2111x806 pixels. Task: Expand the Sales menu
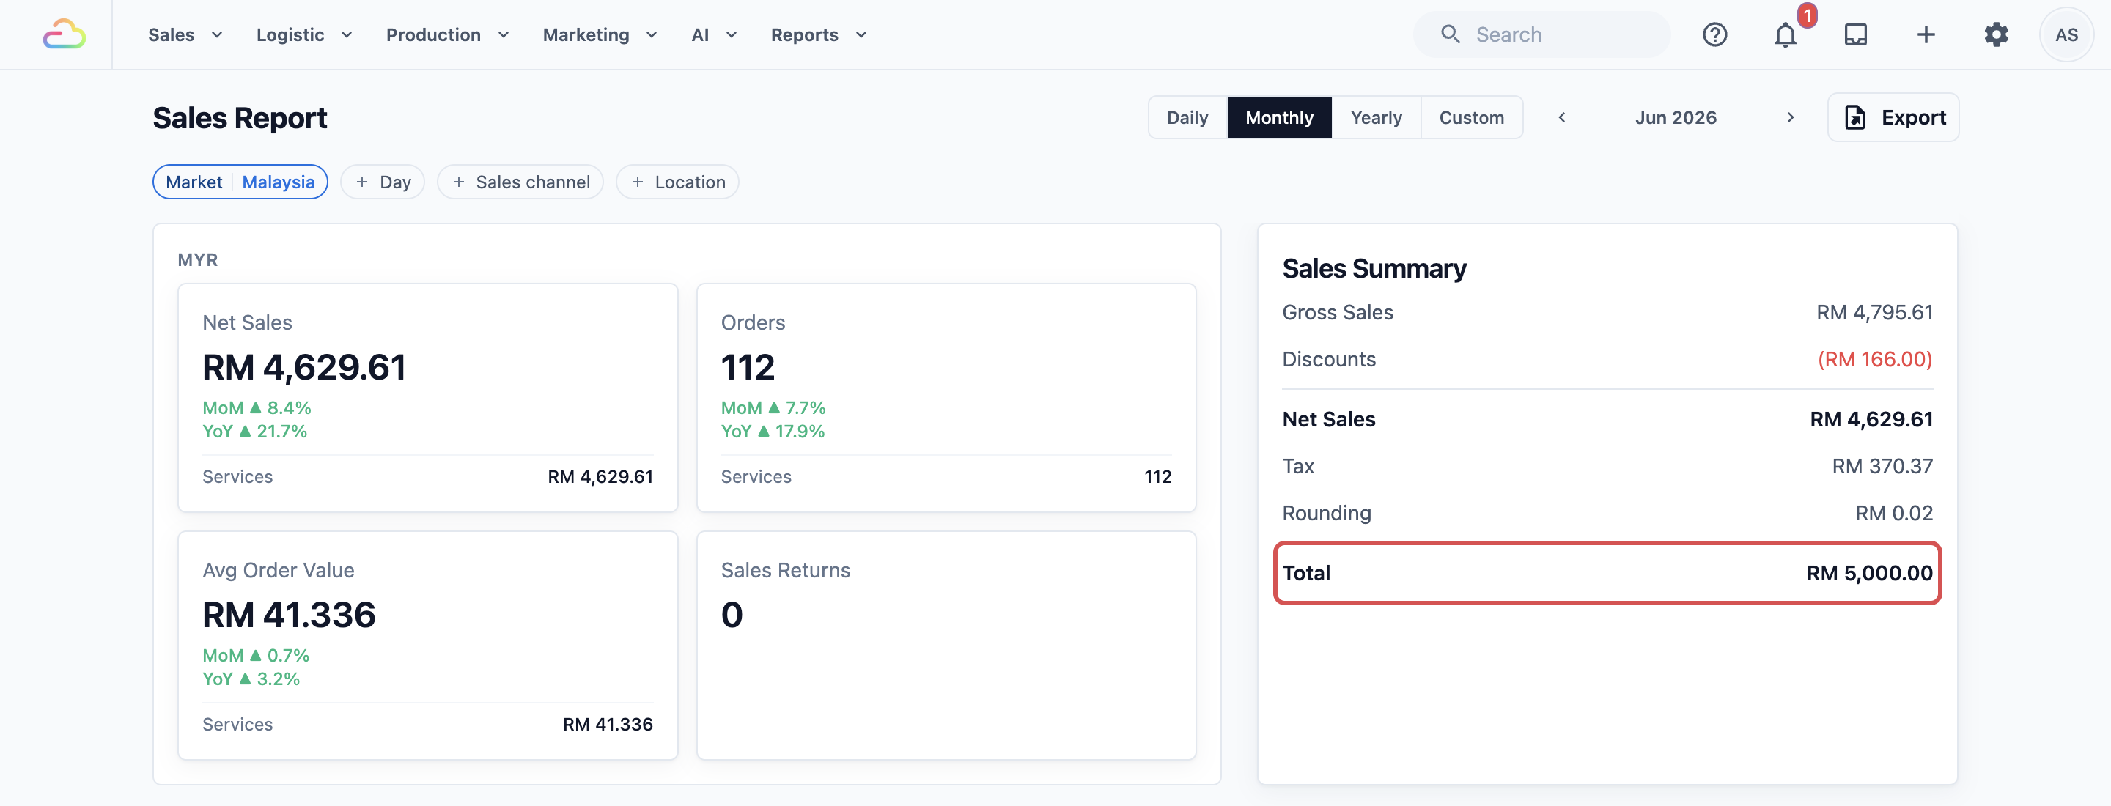(185, 34)
